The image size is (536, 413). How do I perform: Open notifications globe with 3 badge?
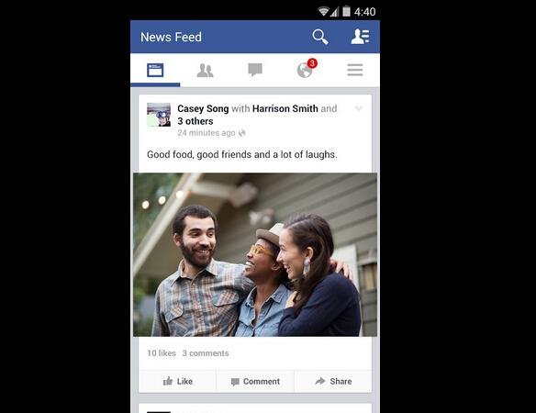[x=307, y=69]
